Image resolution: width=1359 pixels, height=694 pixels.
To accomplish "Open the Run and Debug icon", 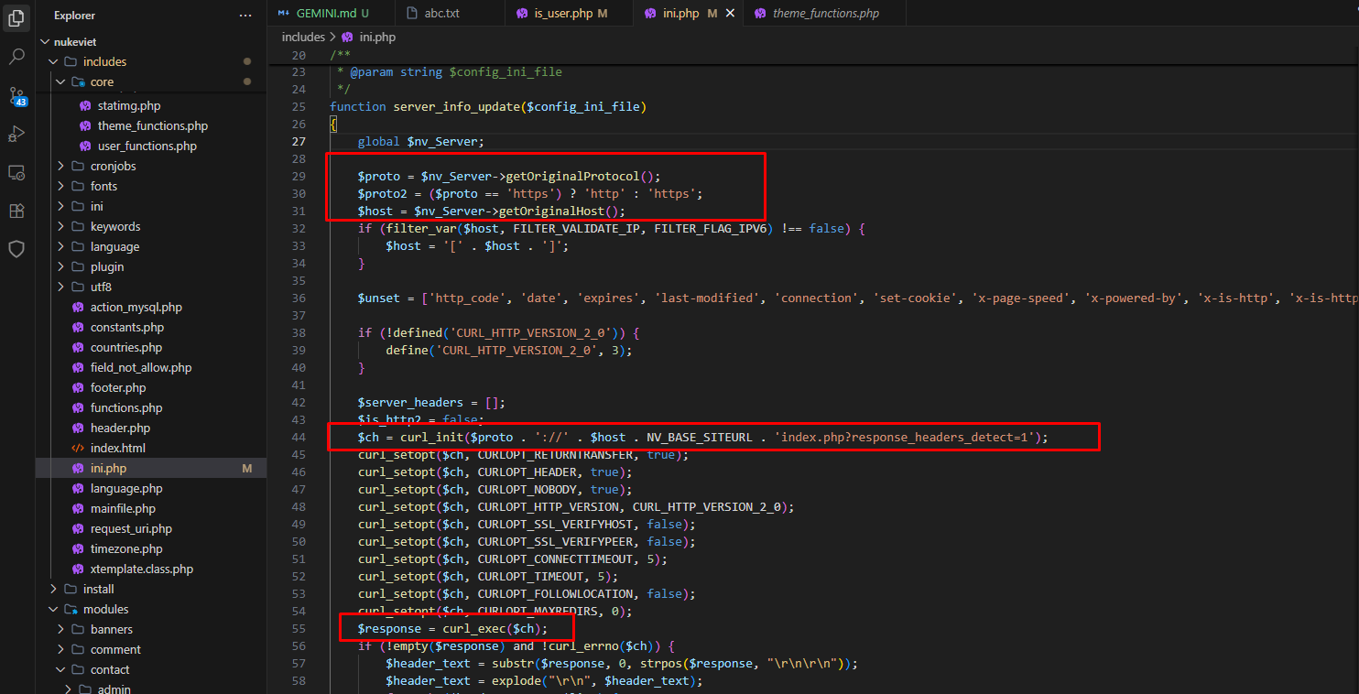I will pyautogui.click(x=16, y=134).
